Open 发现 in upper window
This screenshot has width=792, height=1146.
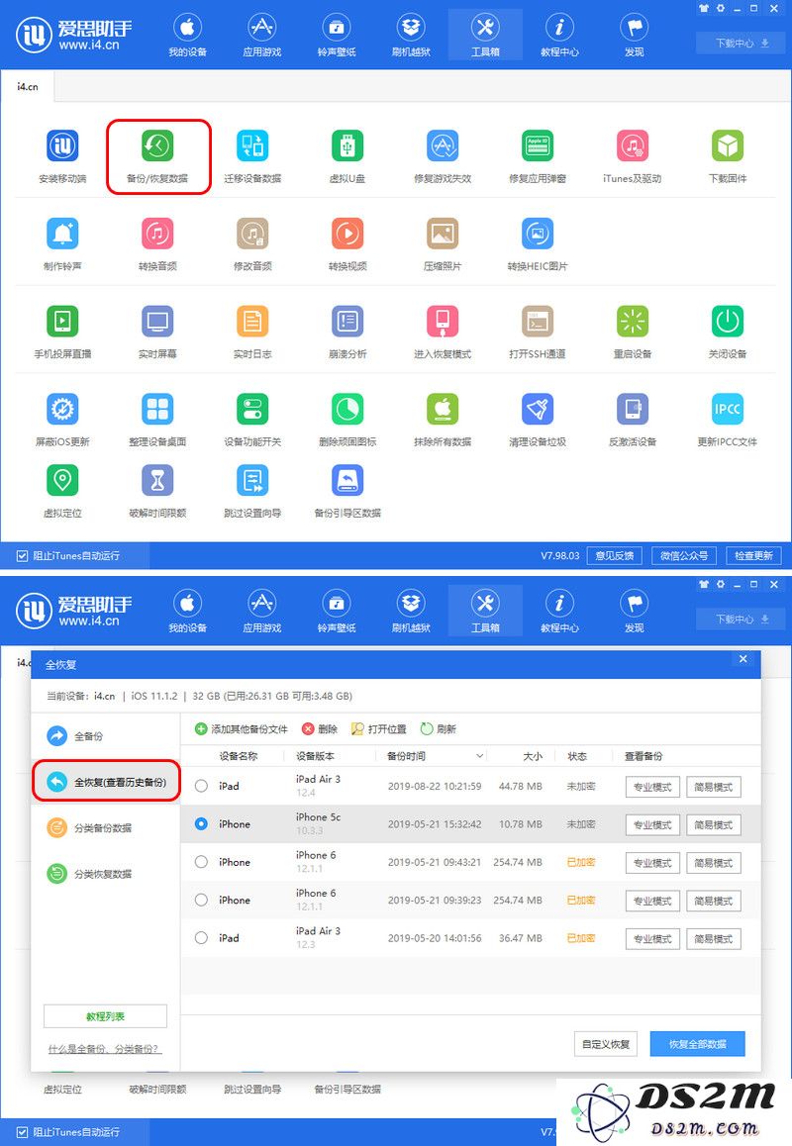[x=634, y=35]
